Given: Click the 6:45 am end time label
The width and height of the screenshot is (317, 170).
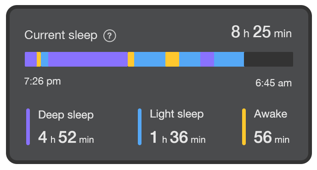Looking at the screenshot, I should (x=273, y=83).
